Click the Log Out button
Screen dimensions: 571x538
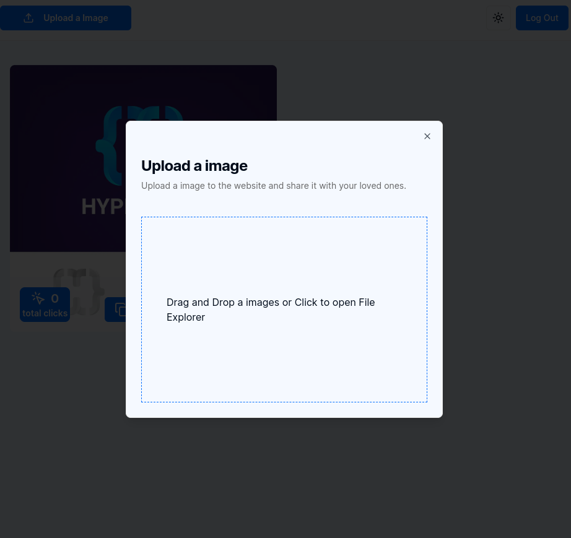(x=542, y=18)
